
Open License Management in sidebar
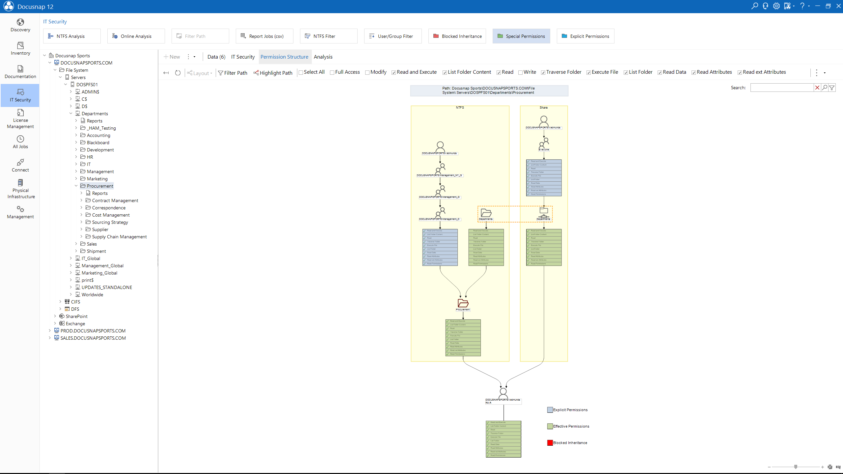click(x=20, y=119)
